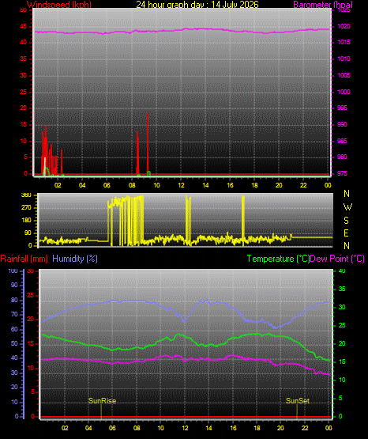368x439 pixels.
Task: Click the "S" compass direction label
Action: pos(347,221)
